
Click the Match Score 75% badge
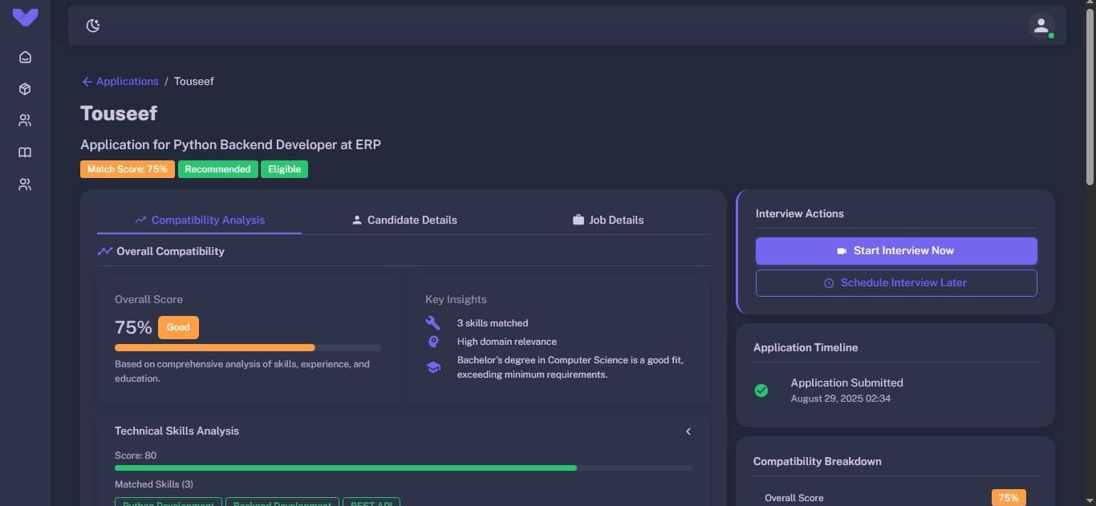(127, 168)
